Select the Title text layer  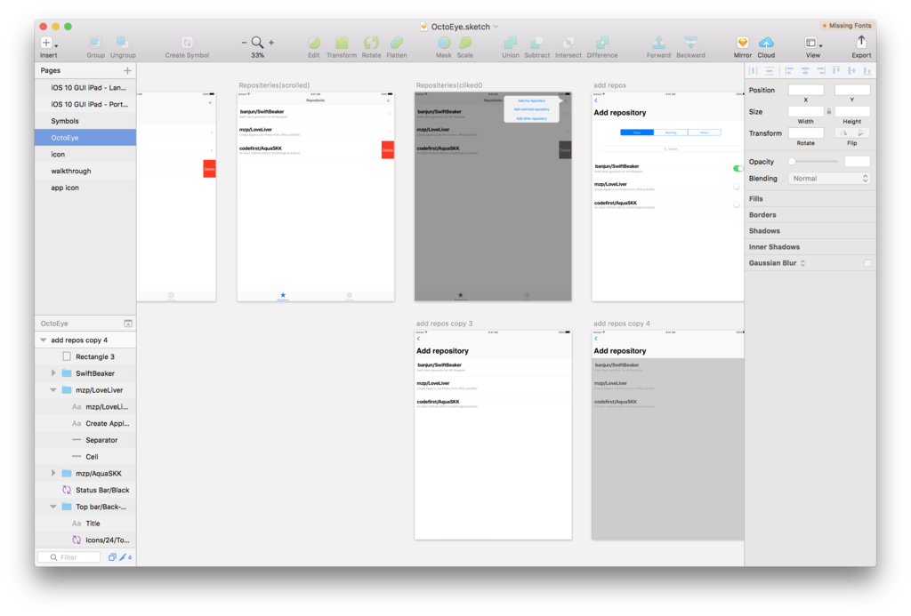(x=85, y=523)
